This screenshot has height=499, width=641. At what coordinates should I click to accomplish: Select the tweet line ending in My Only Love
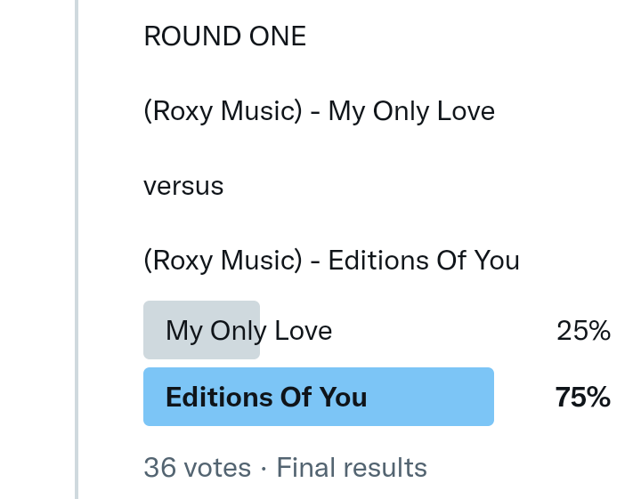click(x=319, y=112)
